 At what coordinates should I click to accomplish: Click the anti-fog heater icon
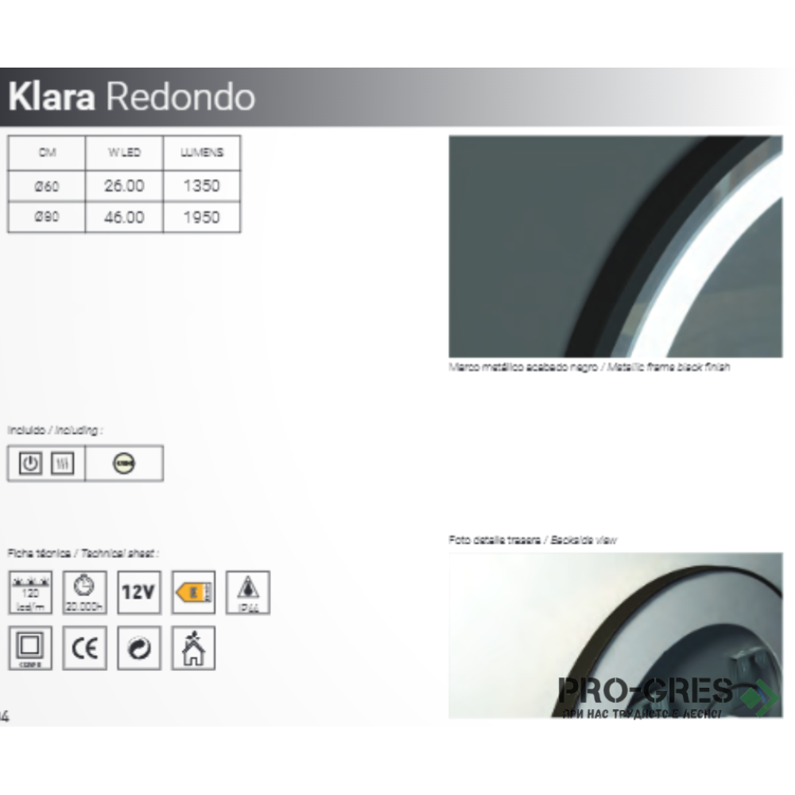pyautogui.click(x=62, y=463)
